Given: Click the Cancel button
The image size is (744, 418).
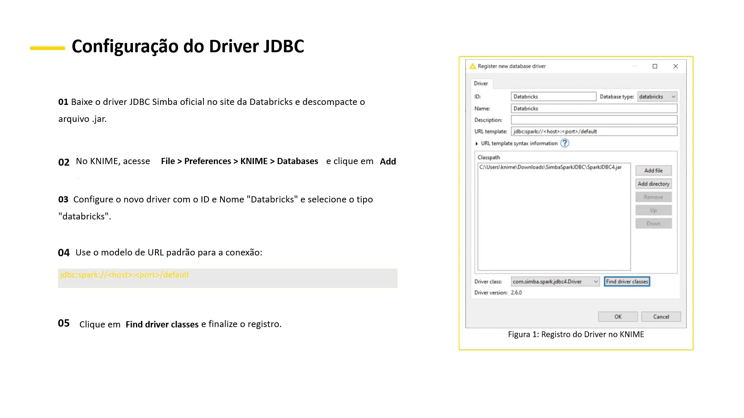Looking at the screenshot, I should [661, 317].
